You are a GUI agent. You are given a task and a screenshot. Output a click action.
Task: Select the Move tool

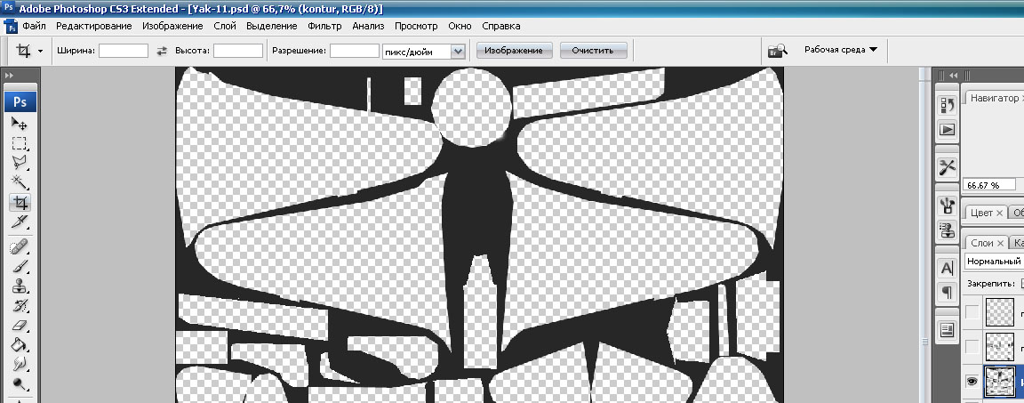click(20, 124)
